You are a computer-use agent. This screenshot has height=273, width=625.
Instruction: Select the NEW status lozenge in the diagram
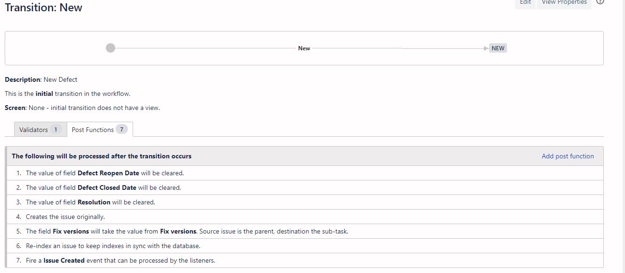coord(498,47)
